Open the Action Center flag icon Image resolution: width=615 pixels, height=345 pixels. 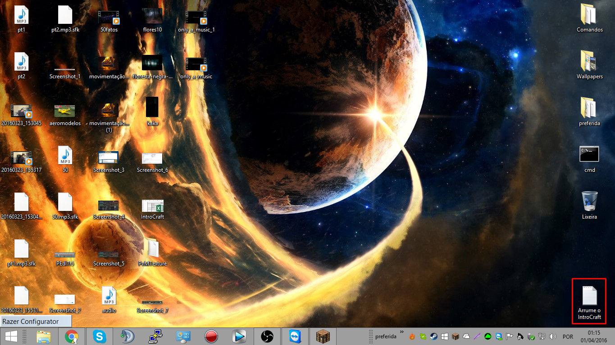[x=510, y=336]
